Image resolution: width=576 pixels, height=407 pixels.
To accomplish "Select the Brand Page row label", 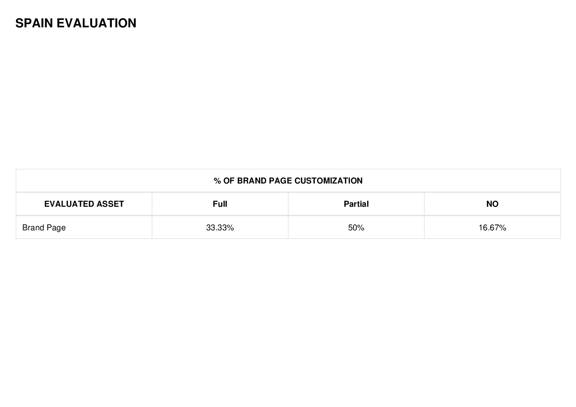I will coord(44,228).
